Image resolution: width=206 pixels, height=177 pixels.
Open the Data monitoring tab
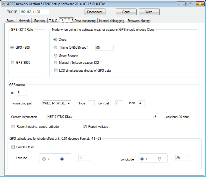click(x=85, y=21)
